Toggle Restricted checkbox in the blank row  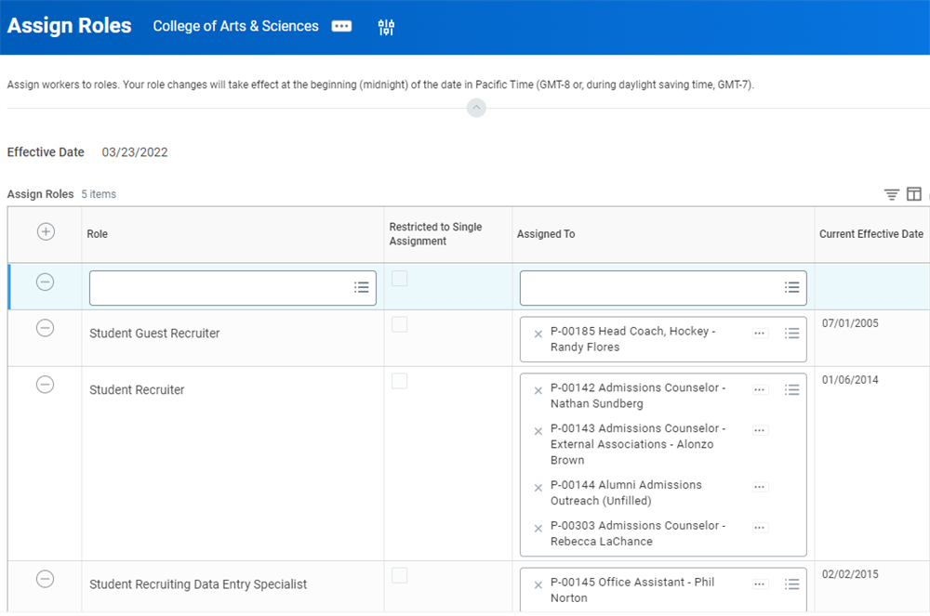point(400,279)
